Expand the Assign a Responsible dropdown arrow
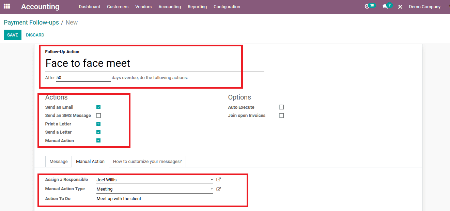450x211 pixels. (212, 180)
